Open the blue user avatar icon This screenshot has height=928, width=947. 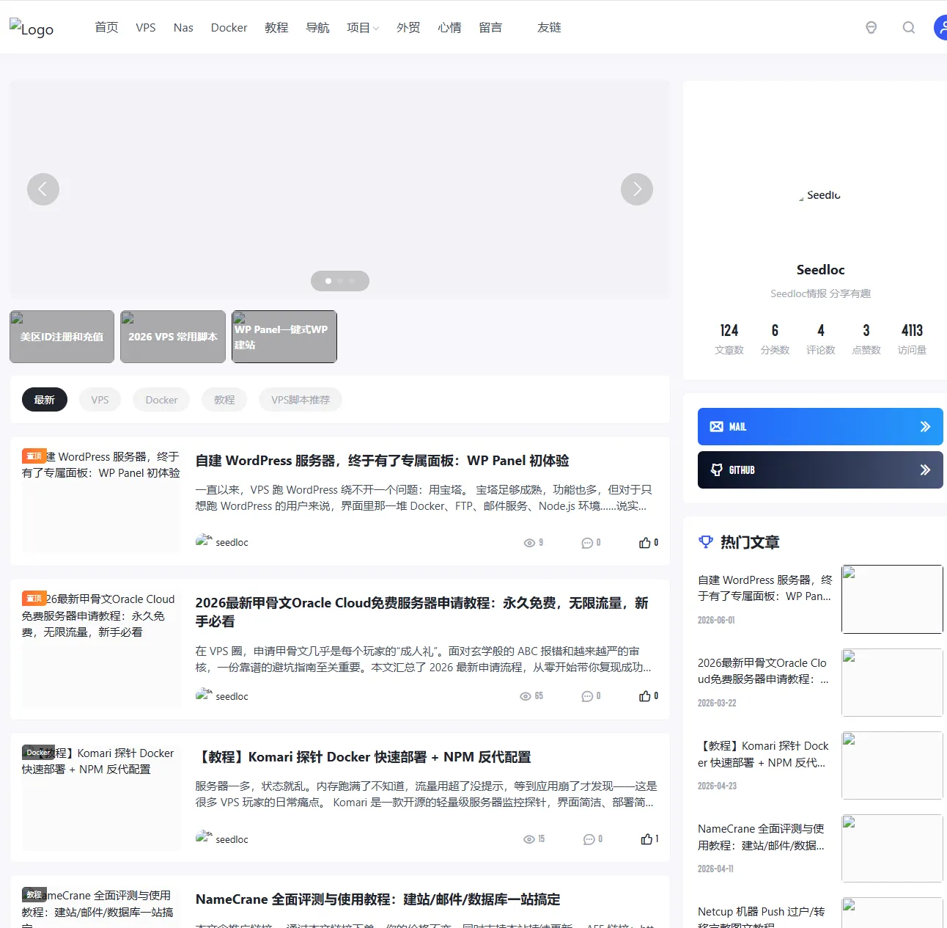click(x=940, y=28)
